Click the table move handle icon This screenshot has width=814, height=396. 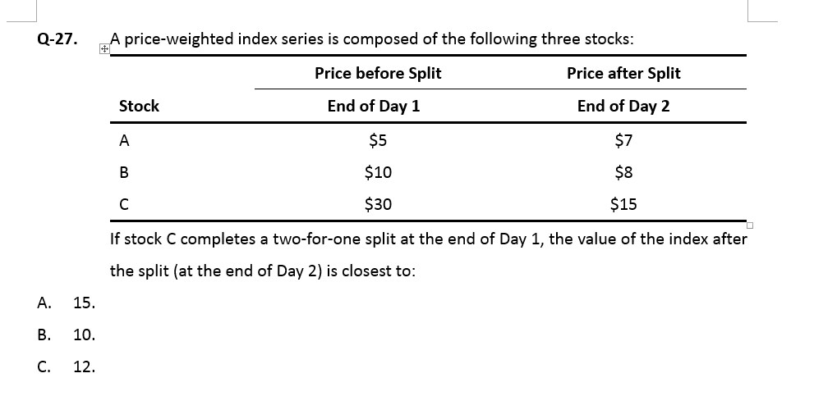[104, 49]
